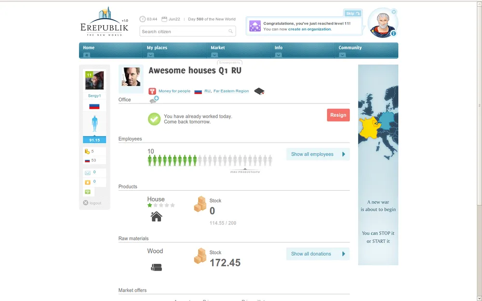Click the Wood stock value 172.45
Viewport: 482px width, 301px height.
click(225, 263)
